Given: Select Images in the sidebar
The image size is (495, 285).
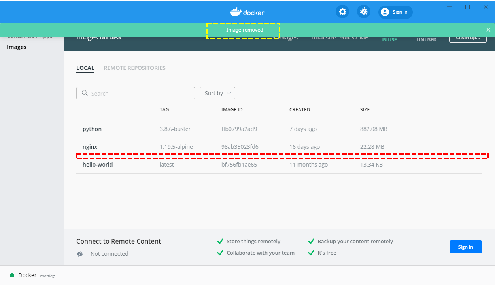Looking at the screenshot, I should click(17, 47).
